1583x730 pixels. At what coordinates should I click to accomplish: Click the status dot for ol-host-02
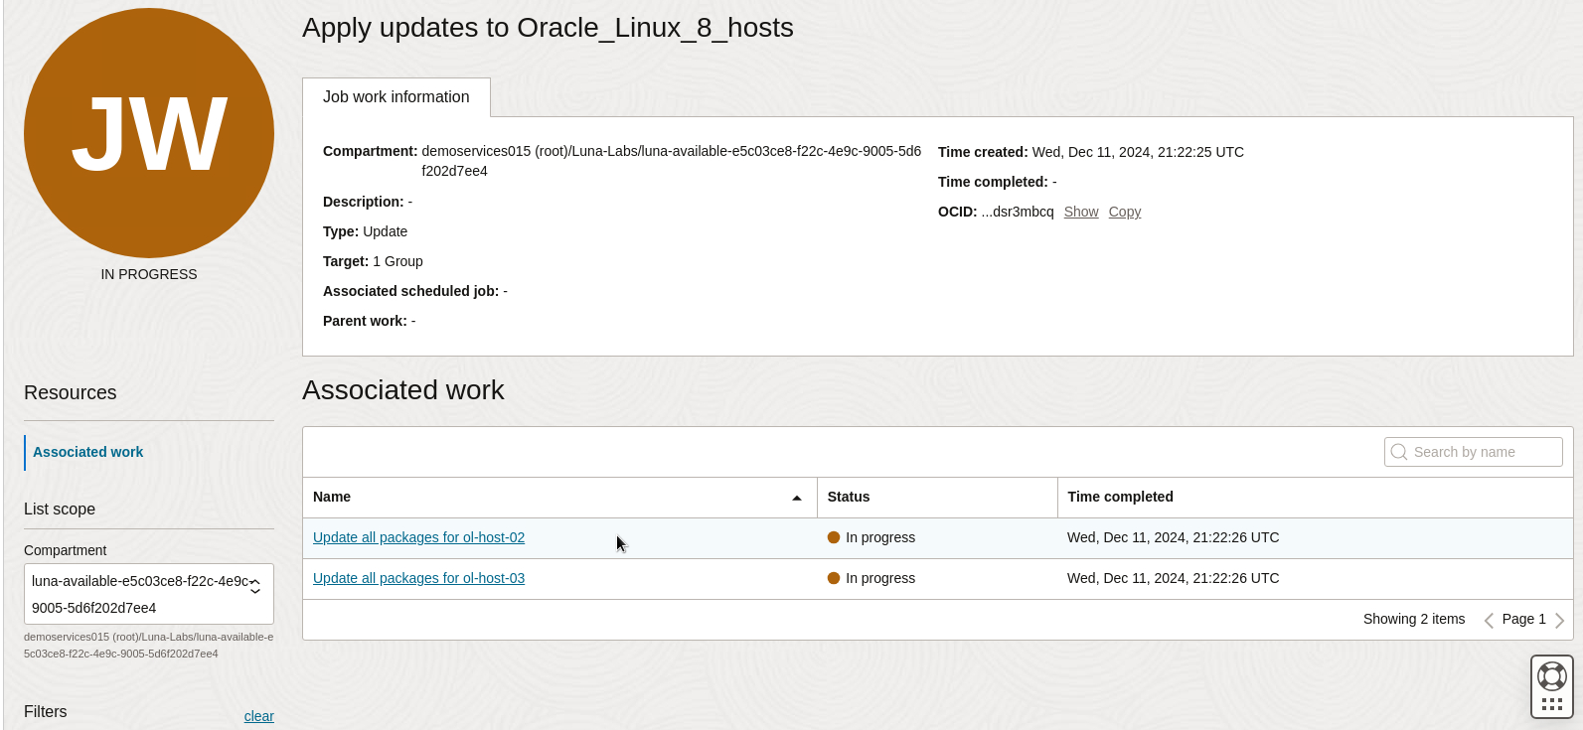coord(834,537)
